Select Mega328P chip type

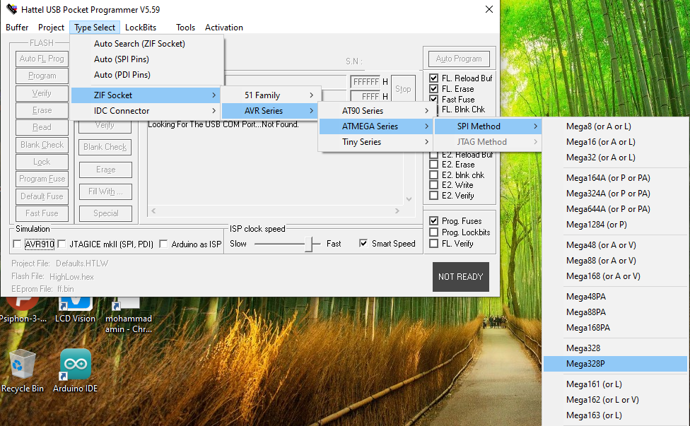615,364
